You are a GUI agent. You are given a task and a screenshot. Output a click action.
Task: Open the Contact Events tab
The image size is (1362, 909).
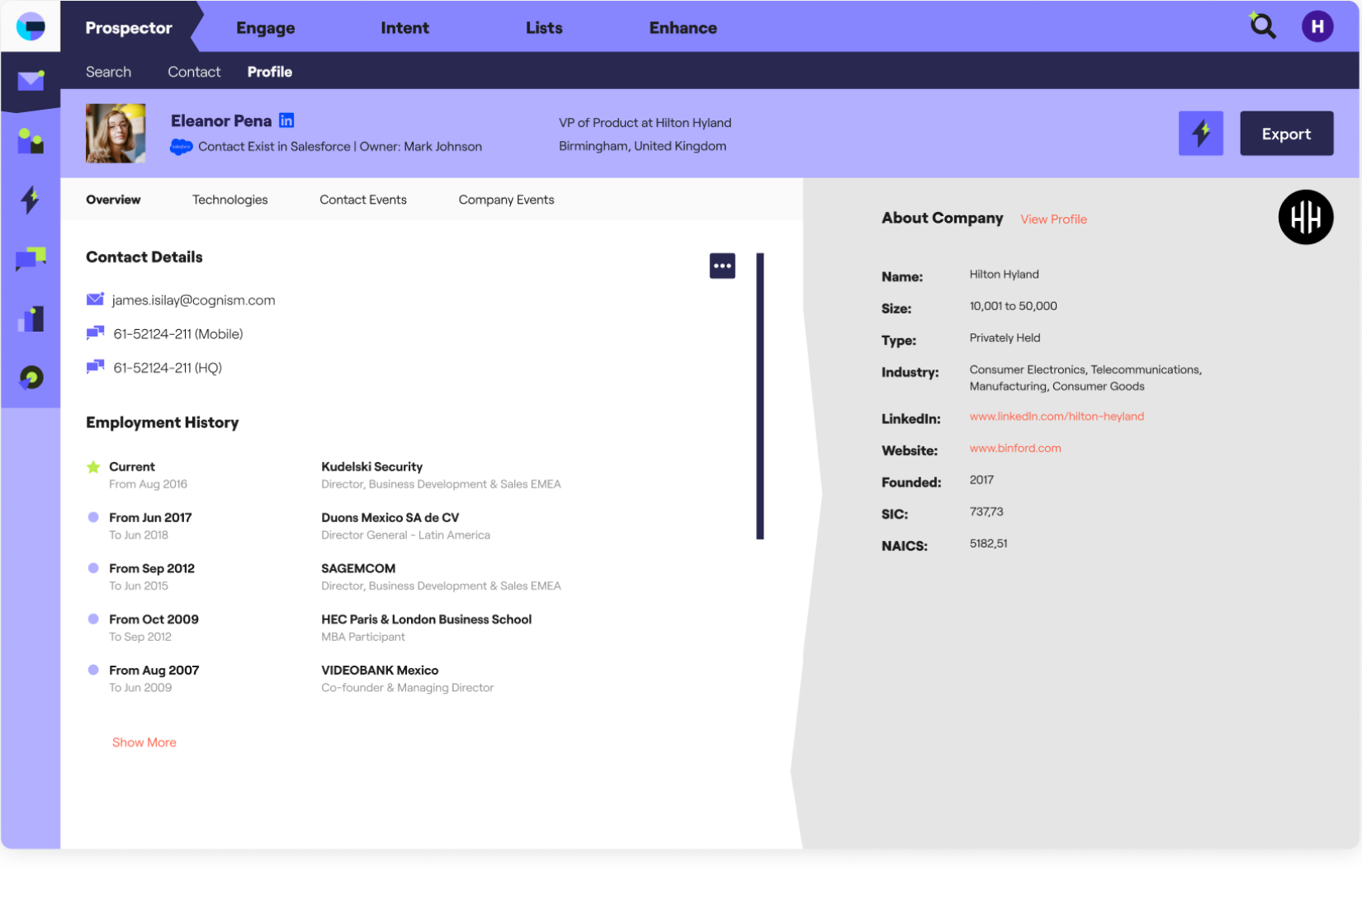363,200
